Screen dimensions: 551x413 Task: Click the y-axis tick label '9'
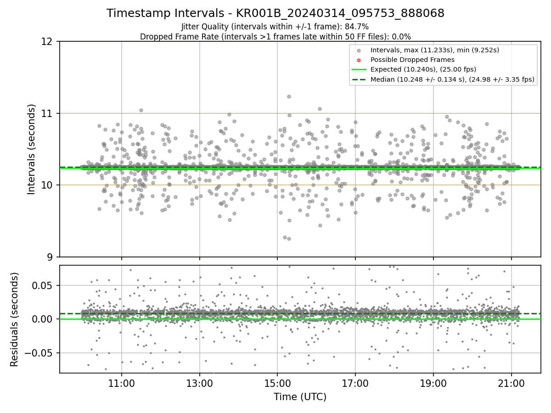coord(51,257)
